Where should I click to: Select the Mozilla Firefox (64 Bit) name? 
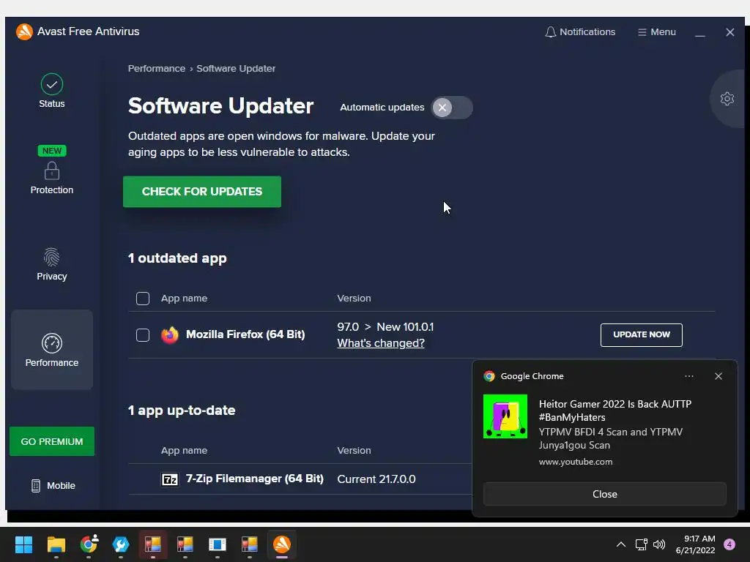coord(245,334)
